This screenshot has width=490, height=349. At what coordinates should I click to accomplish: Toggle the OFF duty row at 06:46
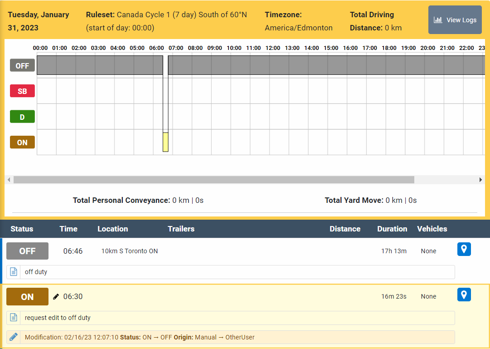point(27,251)
